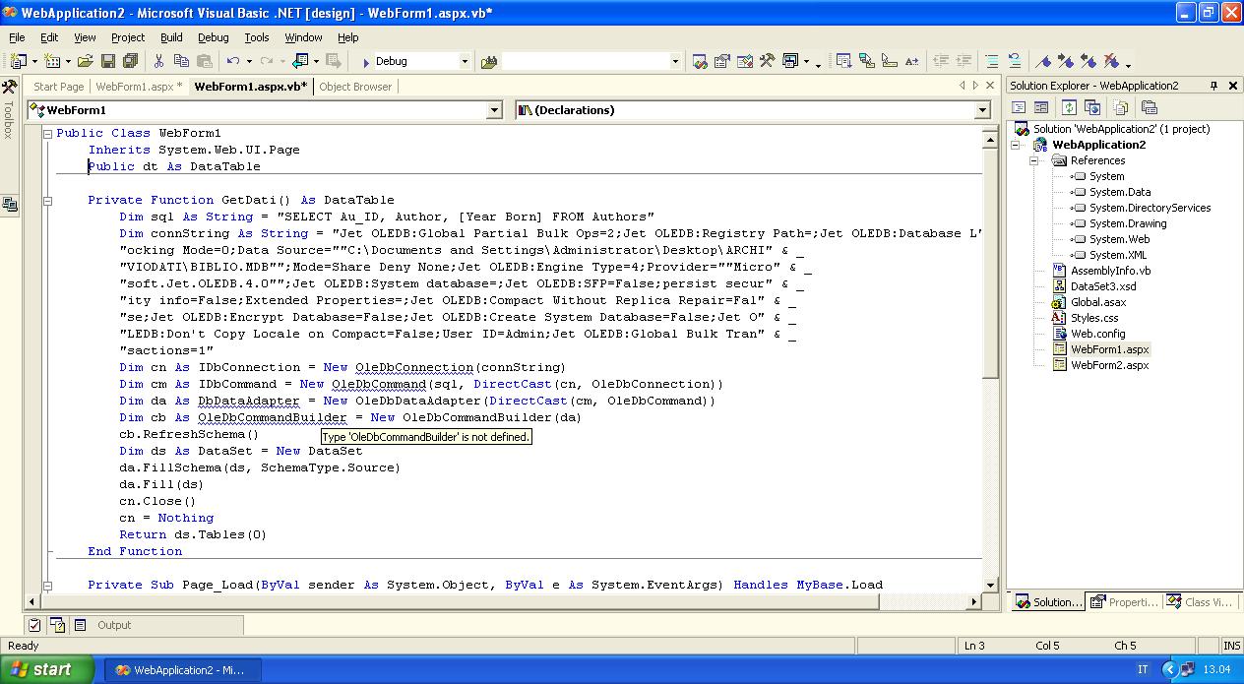
Task: Increase indent of the selected lines
Action: (964, 61)
